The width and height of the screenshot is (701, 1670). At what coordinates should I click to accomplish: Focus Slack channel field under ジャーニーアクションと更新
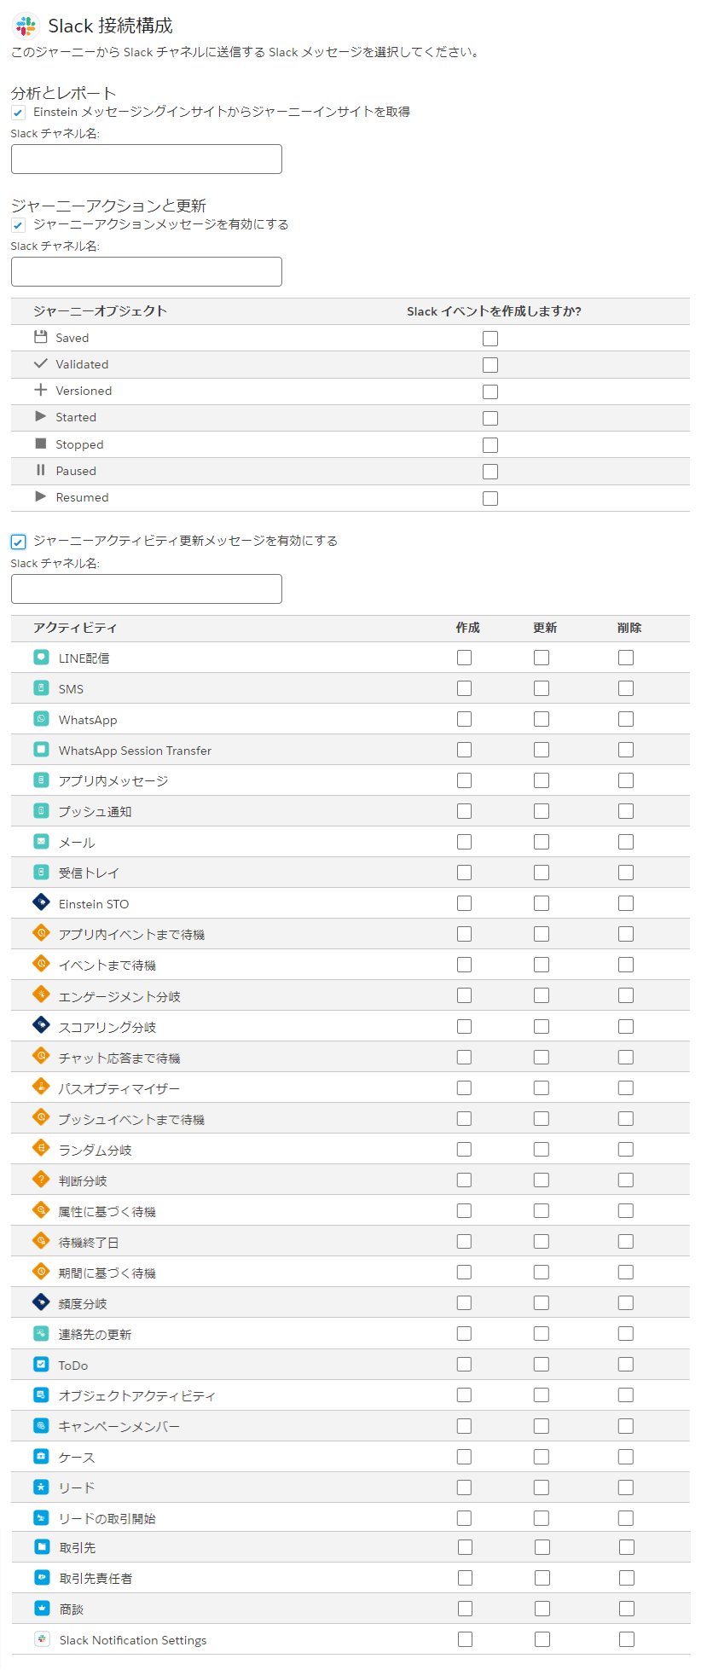coord(147,271)
